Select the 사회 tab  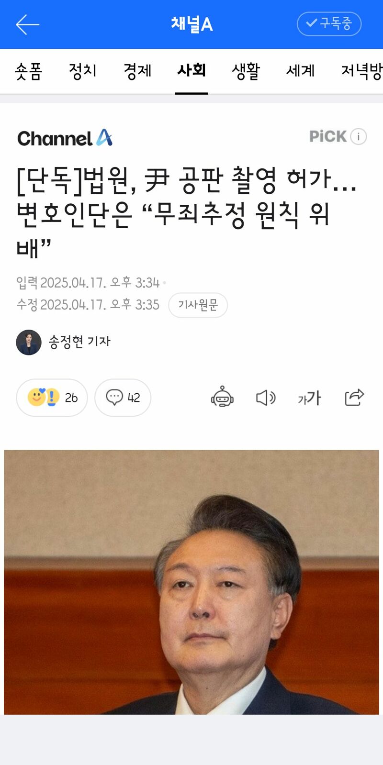tap(191, 71)
